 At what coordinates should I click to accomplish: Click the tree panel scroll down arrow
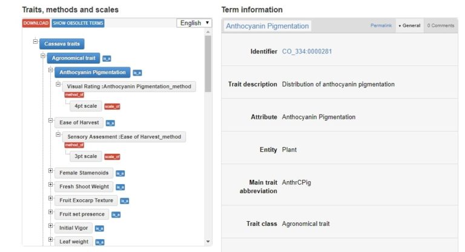coord(208,241)
